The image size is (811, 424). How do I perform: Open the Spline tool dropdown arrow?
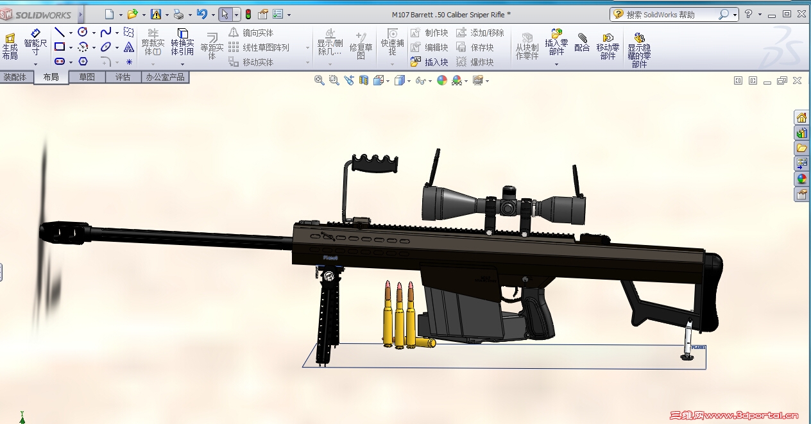[117, 33]
